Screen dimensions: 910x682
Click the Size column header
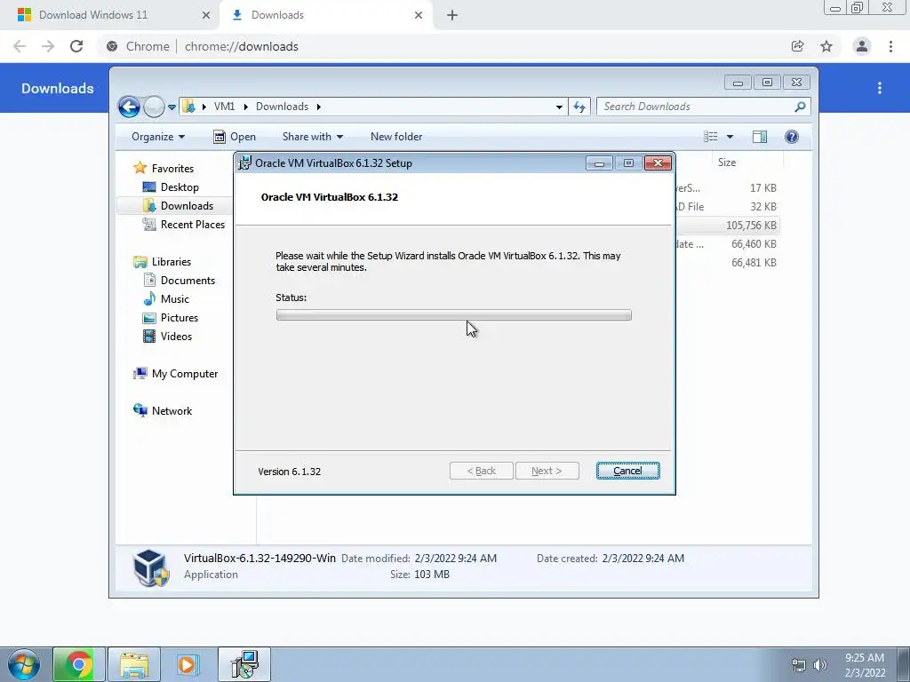point(727,163)
